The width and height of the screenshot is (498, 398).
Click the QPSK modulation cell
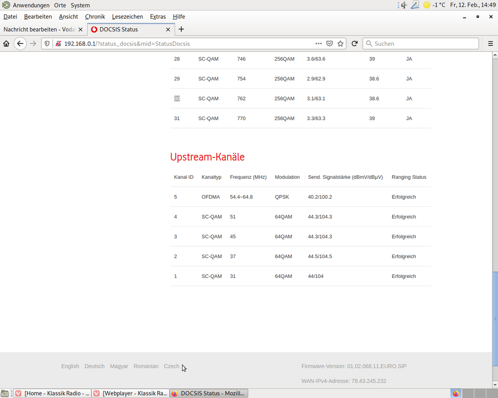[282, 197]
